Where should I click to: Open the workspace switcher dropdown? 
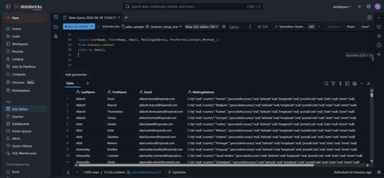pyautogui.click(x=342, y=7)
